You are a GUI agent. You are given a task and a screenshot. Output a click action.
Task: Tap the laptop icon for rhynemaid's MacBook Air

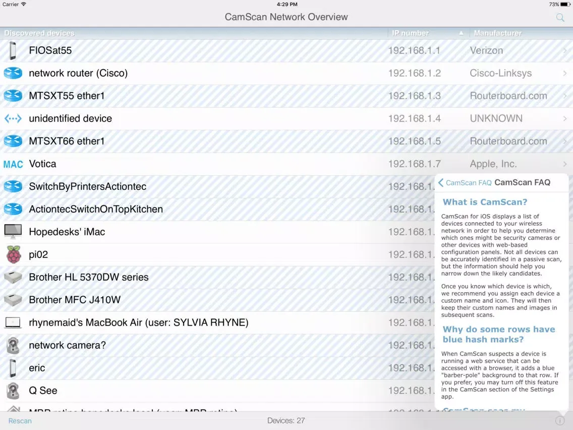(x=13, y=322)
